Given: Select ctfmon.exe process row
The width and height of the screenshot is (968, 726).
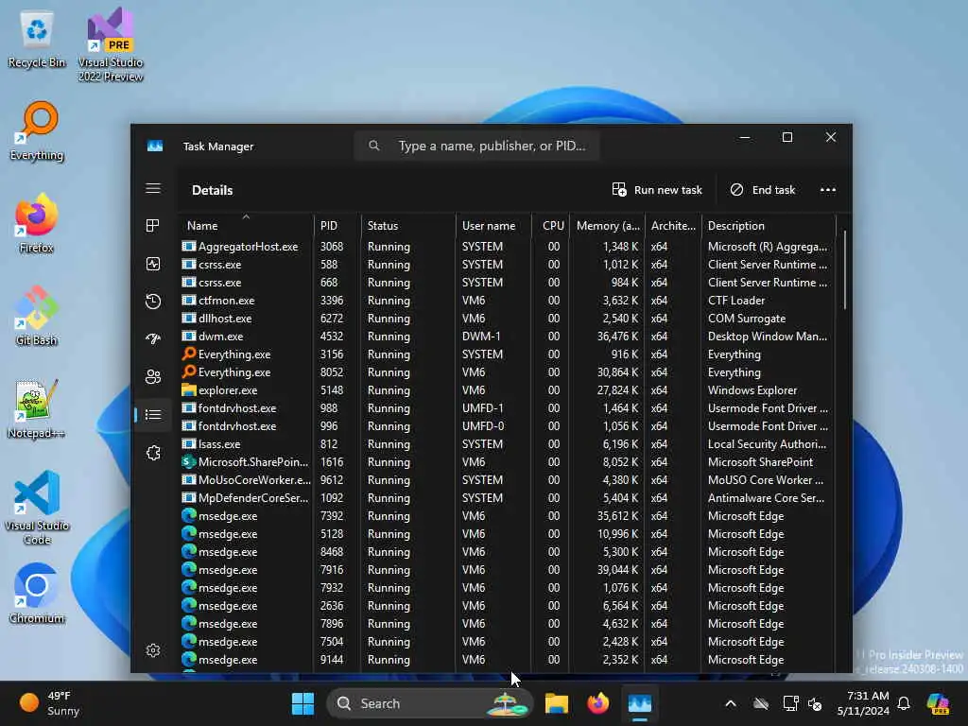Looking at the screenshot, I should tap(508, 300).
